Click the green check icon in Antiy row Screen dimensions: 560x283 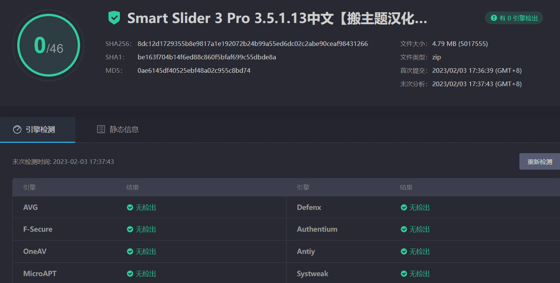(x=404, y=252)
